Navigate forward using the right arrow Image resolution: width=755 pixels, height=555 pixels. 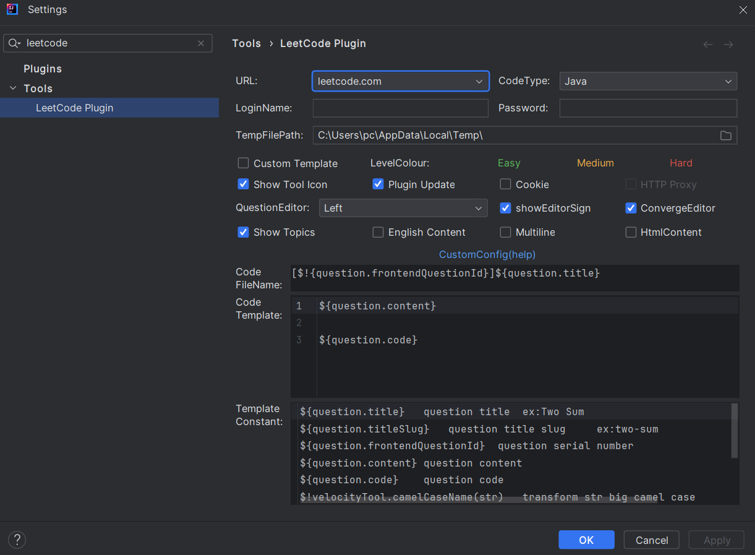click(728, 44)
